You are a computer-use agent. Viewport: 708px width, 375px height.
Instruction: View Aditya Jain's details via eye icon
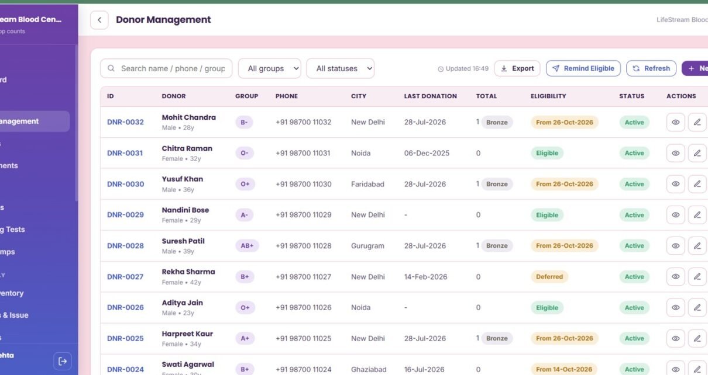(x=675, y=308)
